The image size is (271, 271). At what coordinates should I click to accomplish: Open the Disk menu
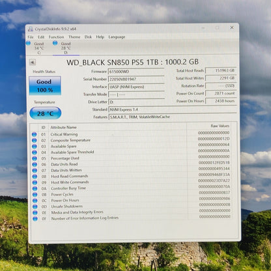(x=88, y=37)
